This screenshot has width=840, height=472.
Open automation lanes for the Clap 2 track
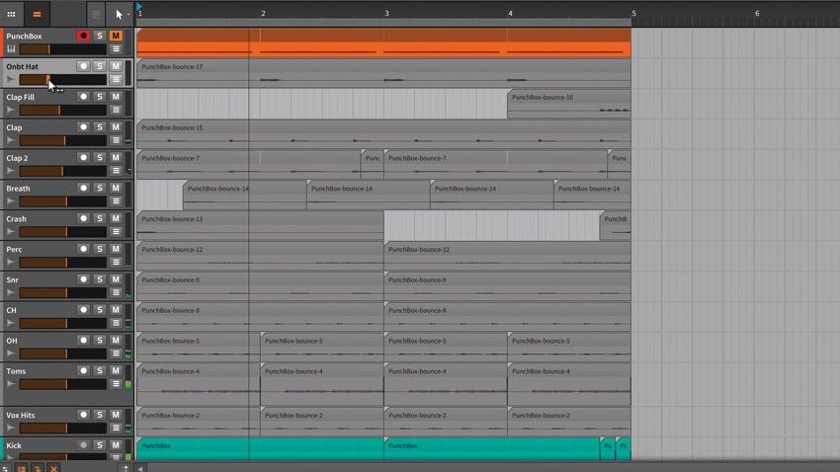tap(116, 171)
